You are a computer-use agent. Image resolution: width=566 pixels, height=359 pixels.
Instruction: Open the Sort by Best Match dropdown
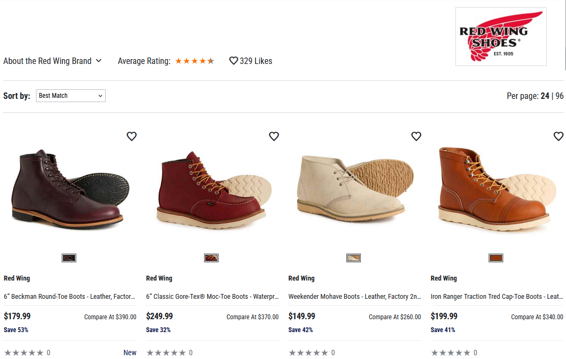coord(71,96)
